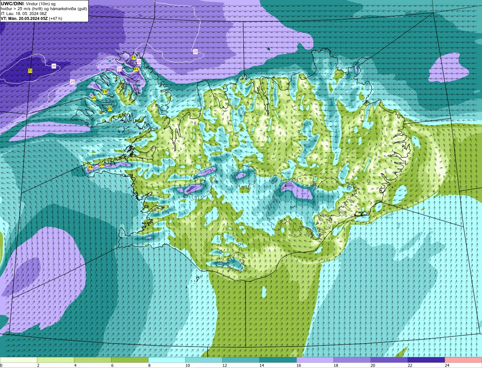Click the pink above-24 m/s legend swatch
The height and width of the screenshot is (368, 482).
[464, 360]
